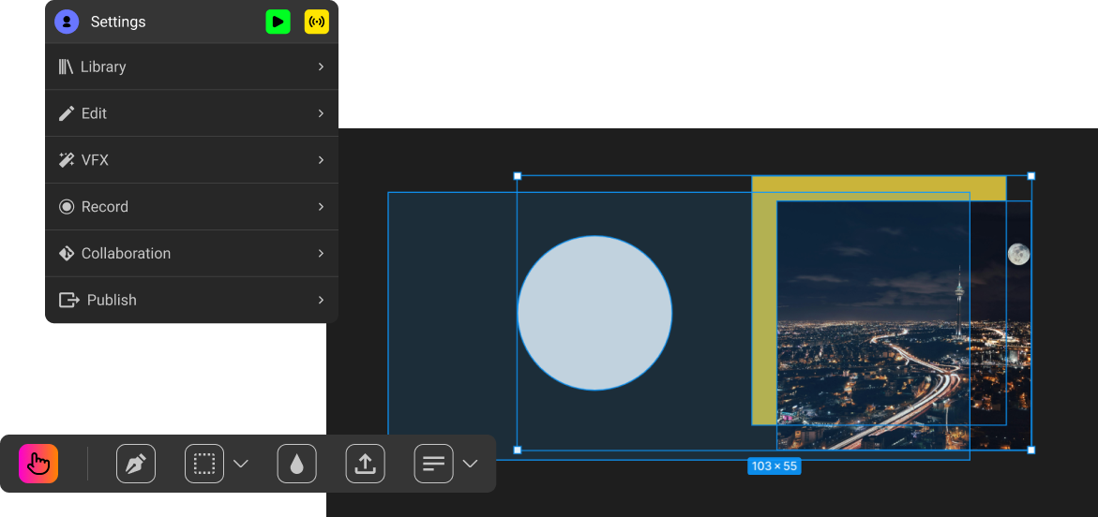Viewport: 1098px width, 517px height.
Task: Select the light blue circle shape
Action: click(594, 313)
